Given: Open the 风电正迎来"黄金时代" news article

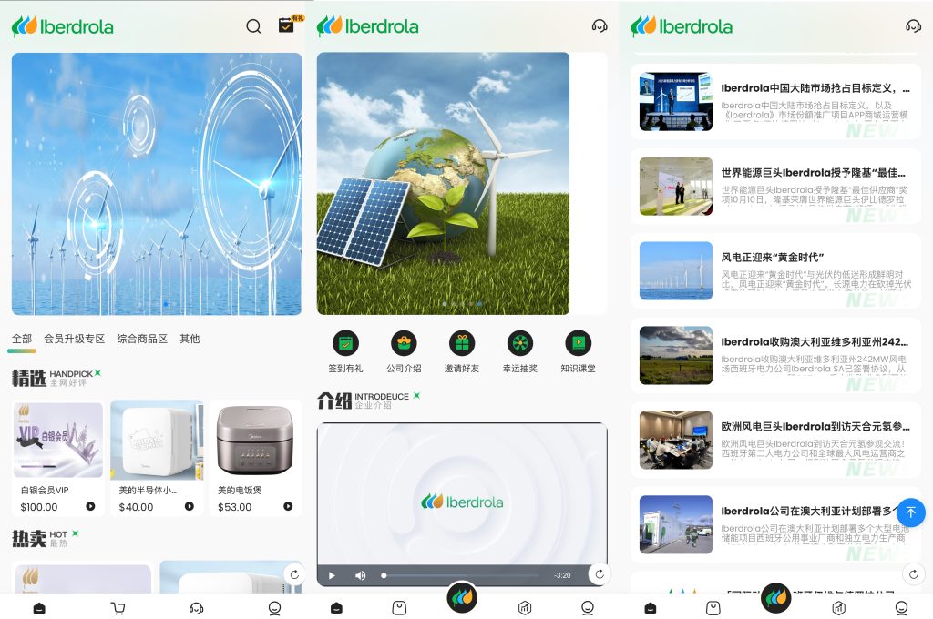Looking at the screenshot, I should pos(776,270).
